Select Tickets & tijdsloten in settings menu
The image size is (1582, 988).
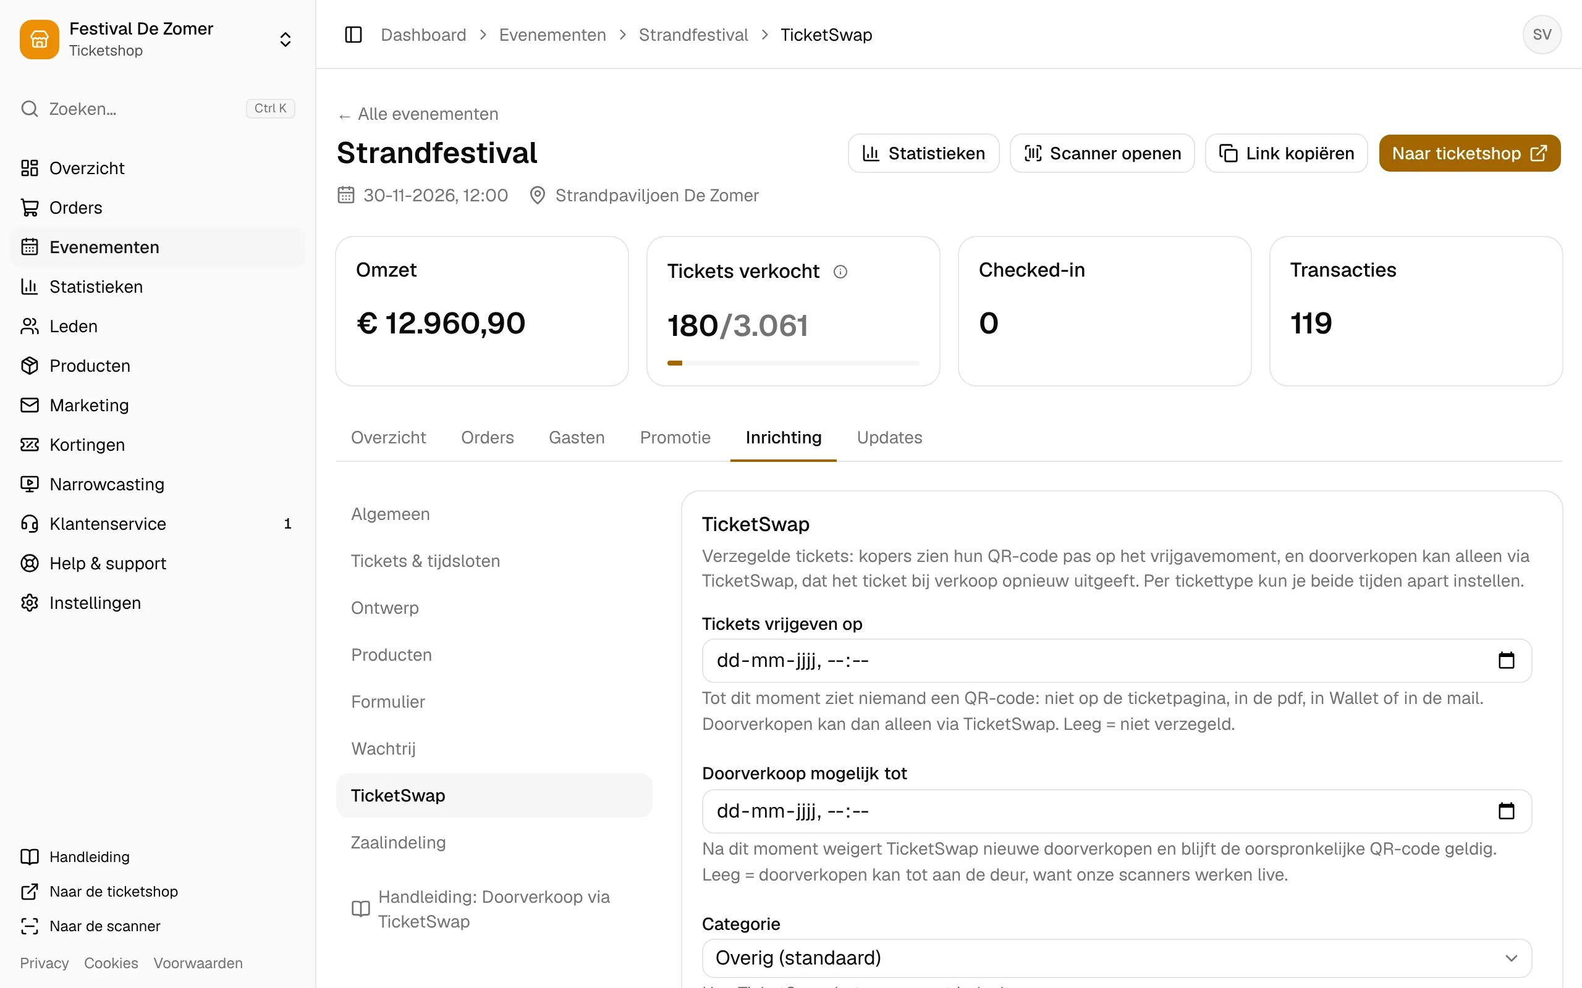494,561
